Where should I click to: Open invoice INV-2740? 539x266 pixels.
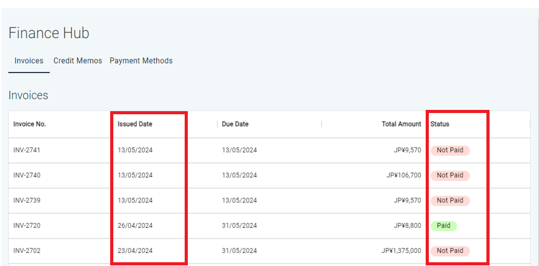(27, 175)
